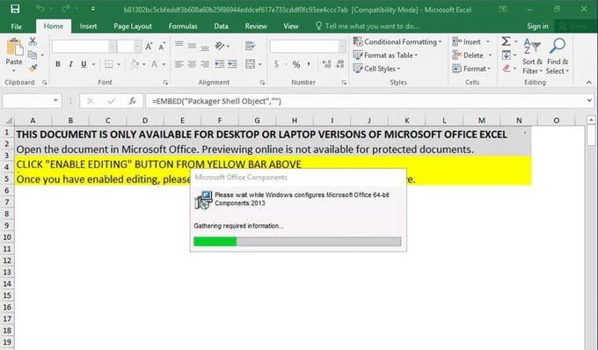Viewport: 598px width, 350px height.
Task: Click the Orientation text angle icon
Action: [x=220, y=46]
